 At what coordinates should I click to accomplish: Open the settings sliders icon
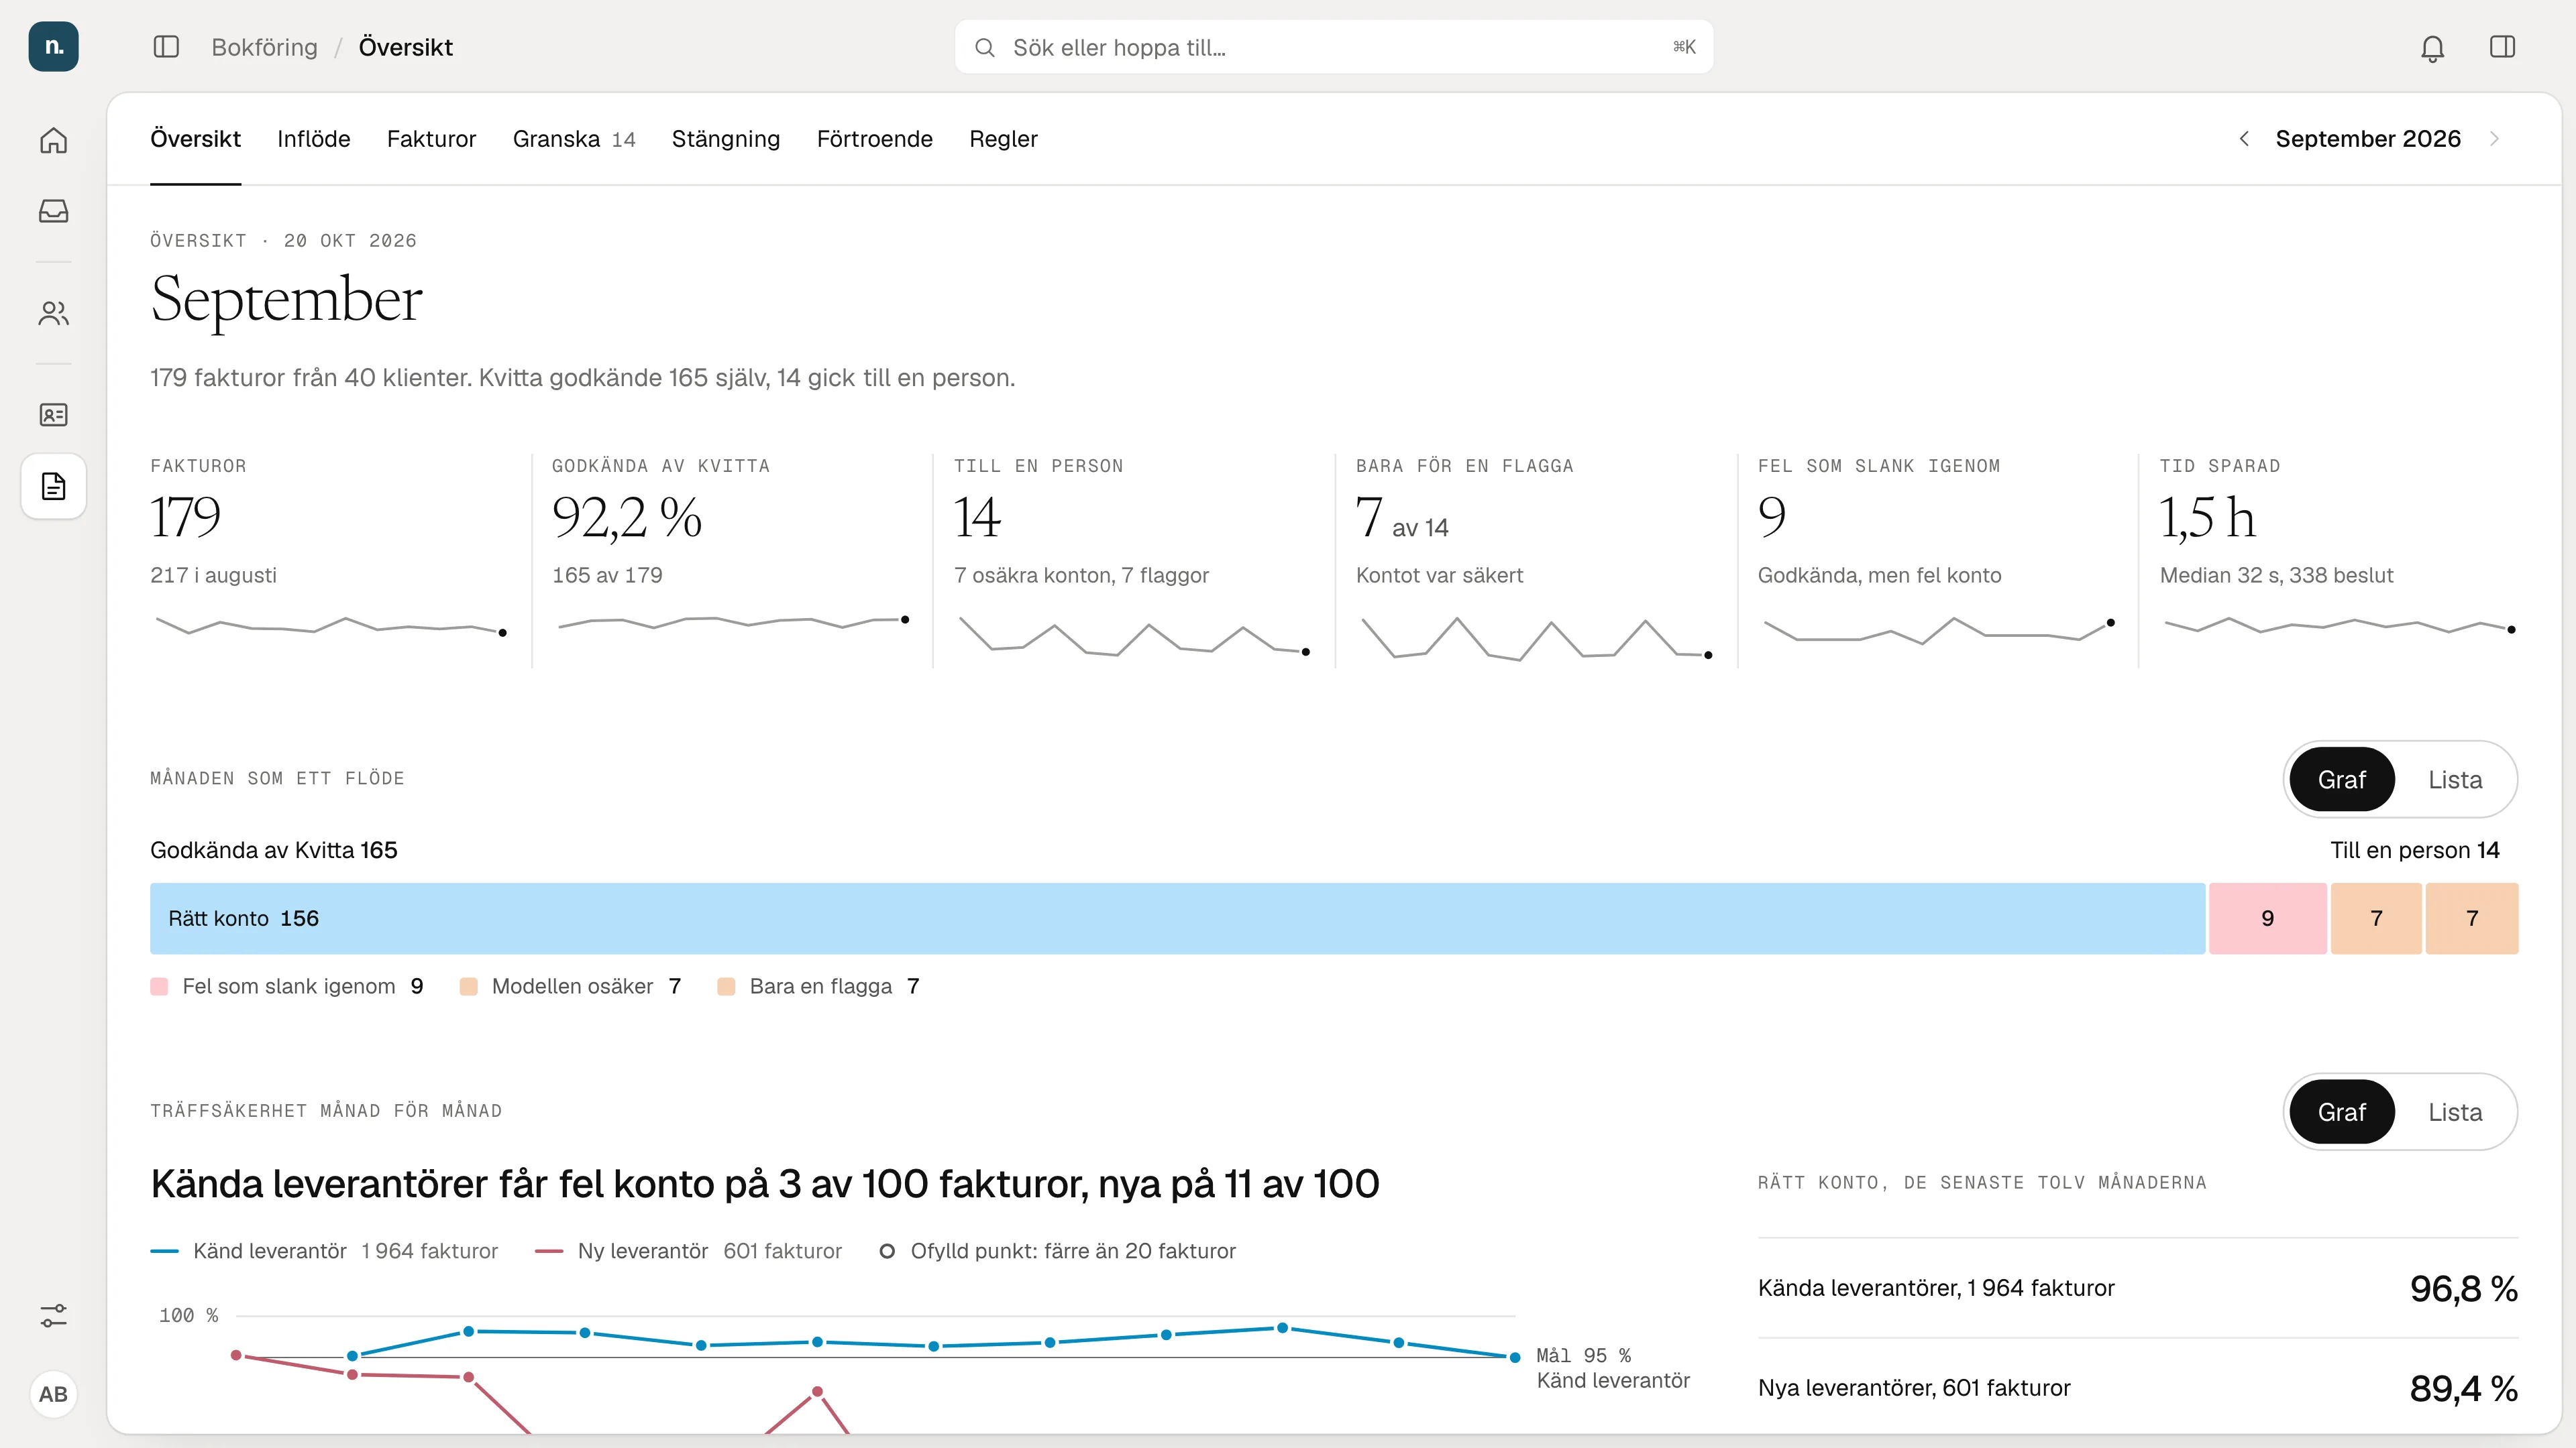point(53,1316)
